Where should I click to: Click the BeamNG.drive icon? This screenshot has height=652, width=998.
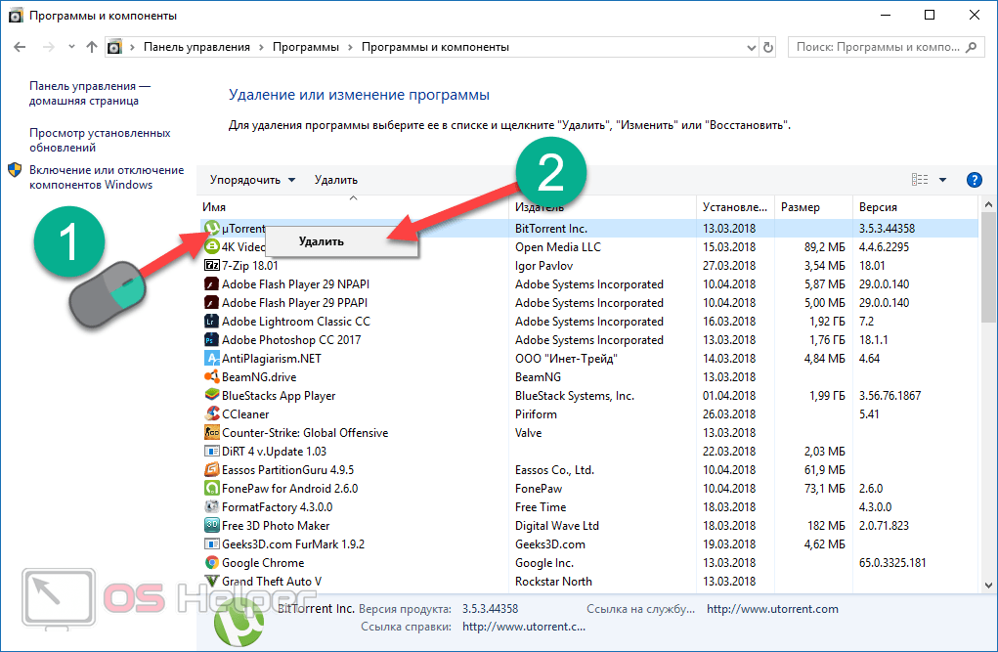(x=212, y=376)
